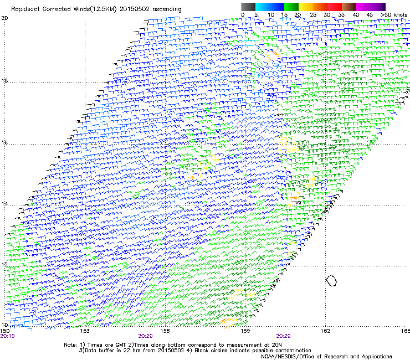Screen dimensions: 410x360
Task: Click the longitude '162' axis label
Action: [x=325, y=331]
